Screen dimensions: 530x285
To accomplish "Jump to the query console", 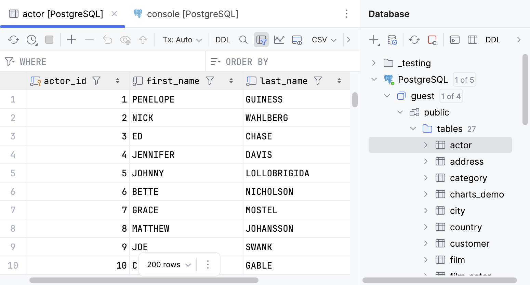I will [x=455, y=40].
